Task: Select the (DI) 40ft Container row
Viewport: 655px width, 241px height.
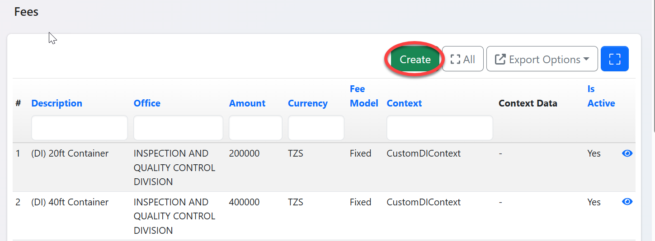Action: click(x=70, y=202)
